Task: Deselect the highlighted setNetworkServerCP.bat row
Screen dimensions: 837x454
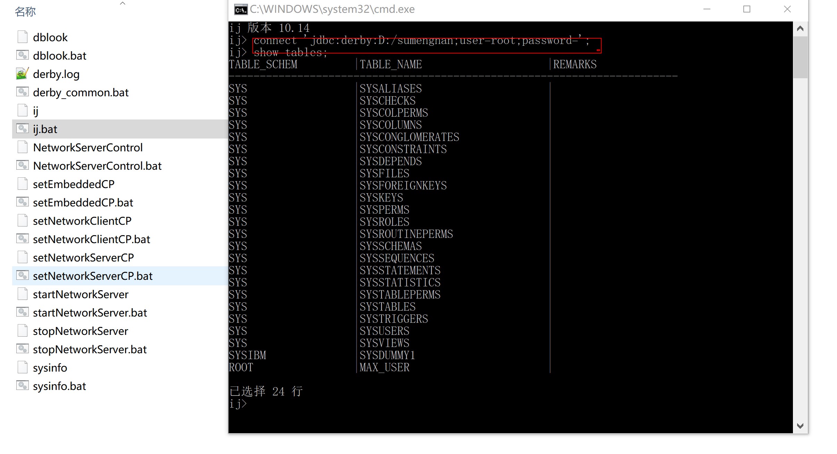Action: click(93, 276)
